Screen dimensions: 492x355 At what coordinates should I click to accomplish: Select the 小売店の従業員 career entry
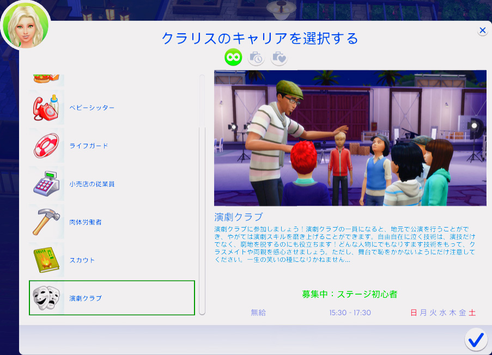tap(92, 184)
